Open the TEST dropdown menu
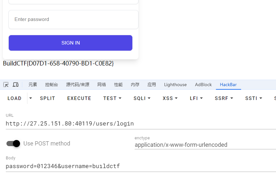The width and height of the screenshot is (276, 180). [112, 98]
